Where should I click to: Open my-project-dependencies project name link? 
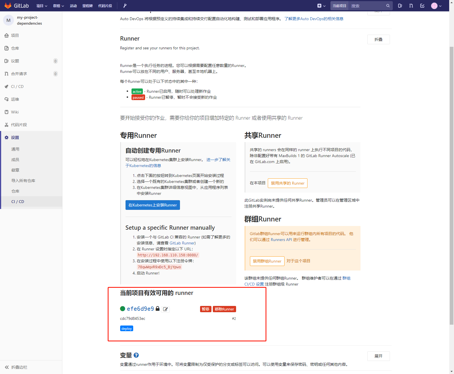click(29, 20)
